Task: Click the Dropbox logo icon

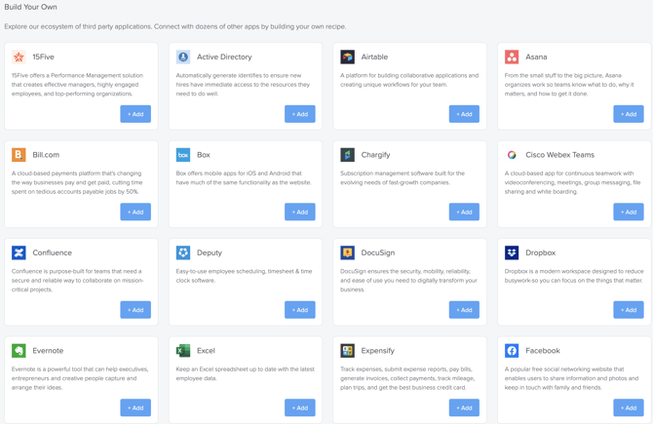Action: [512, 252]
